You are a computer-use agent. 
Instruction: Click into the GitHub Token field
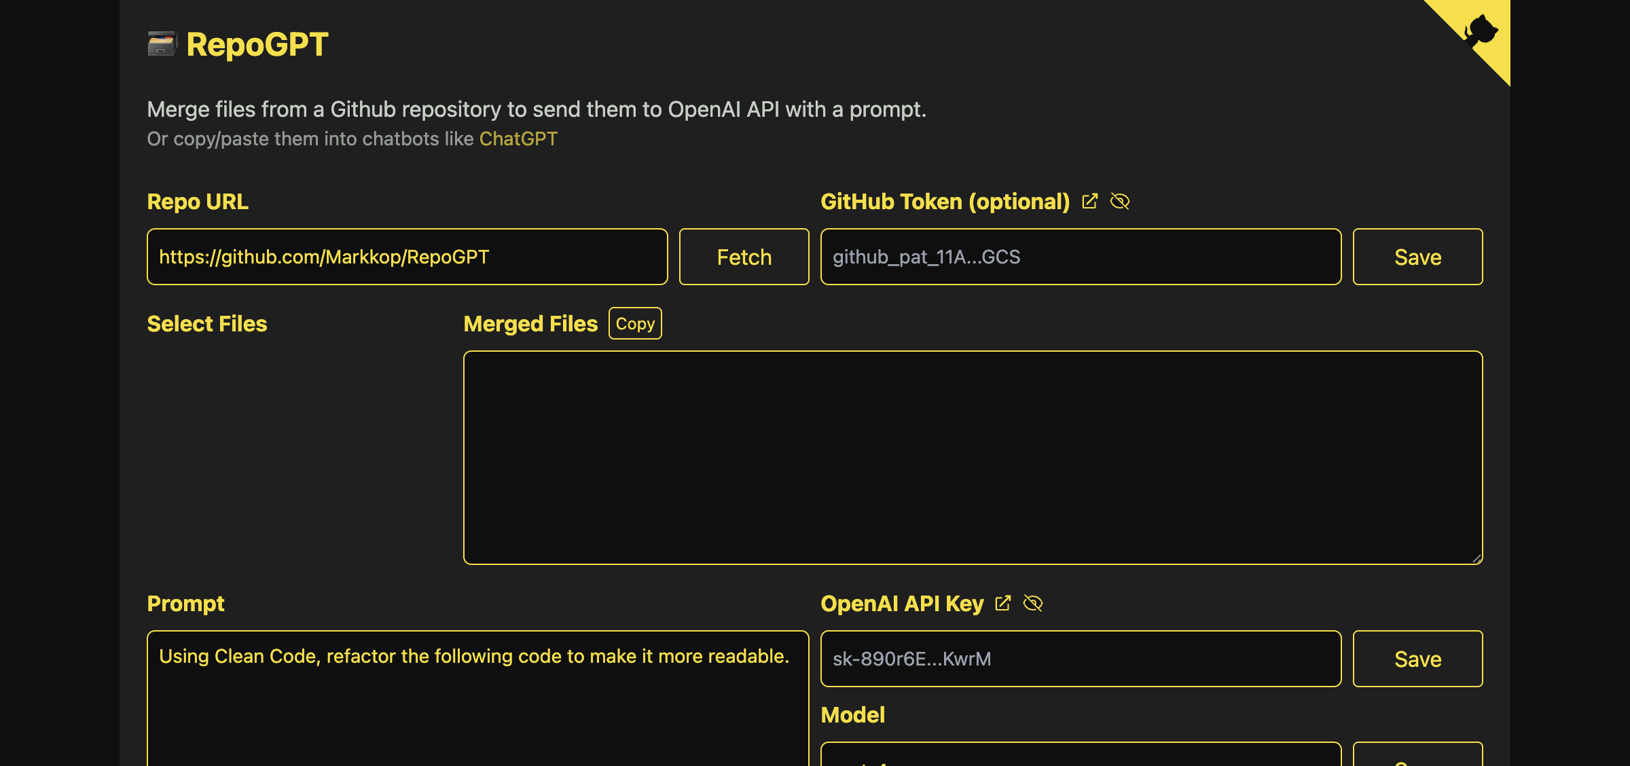tap(1081, 257)
